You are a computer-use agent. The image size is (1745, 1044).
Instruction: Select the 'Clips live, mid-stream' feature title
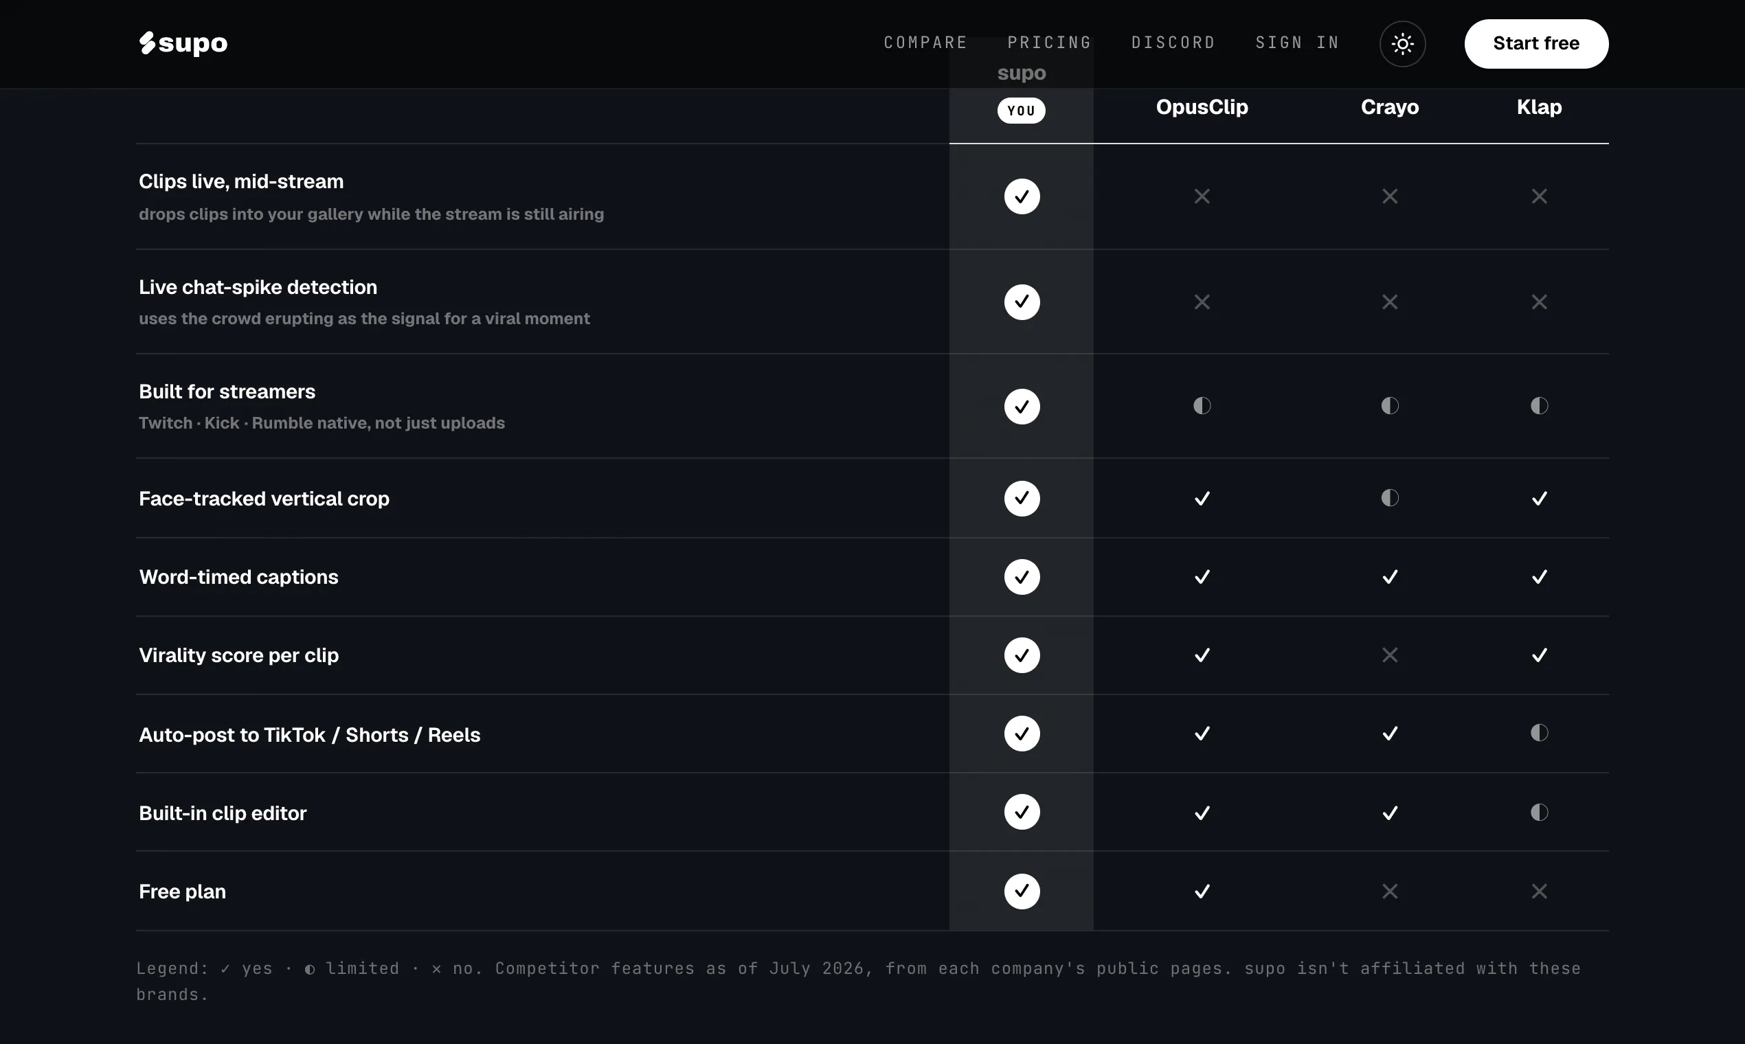(240, 181)
